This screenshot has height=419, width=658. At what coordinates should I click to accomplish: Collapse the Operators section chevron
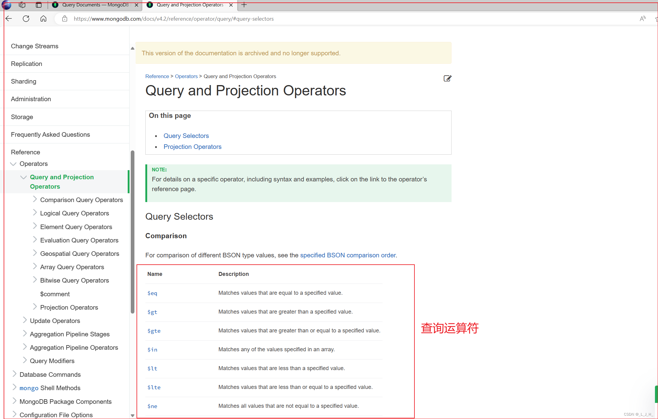click(13, 164)
